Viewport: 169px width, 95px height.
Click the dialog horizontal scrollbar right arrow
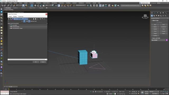(x=46, y=59)
